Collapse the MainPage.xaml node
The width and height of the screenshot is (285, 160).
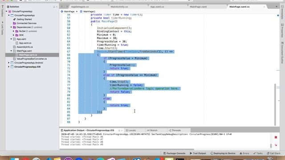click(11, 51)
